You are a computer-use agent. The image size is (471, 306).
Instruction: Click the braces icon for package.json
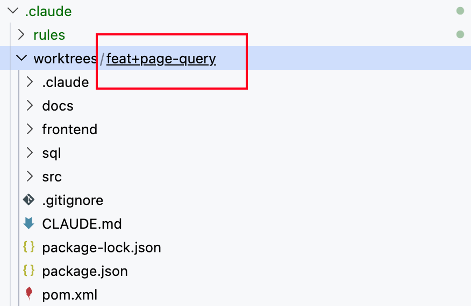click(28, 271)
